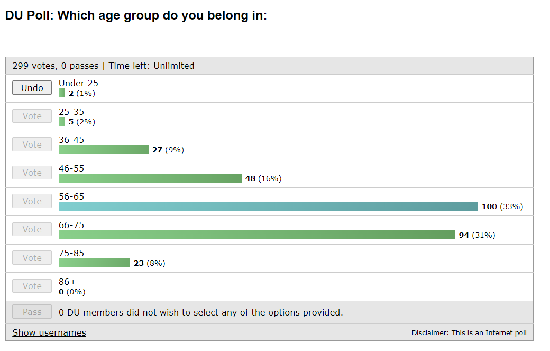Select Vote for the 56-65 option
Image resolution: width=550 pixels, height=351 pixels.
(x=32, y=201)
